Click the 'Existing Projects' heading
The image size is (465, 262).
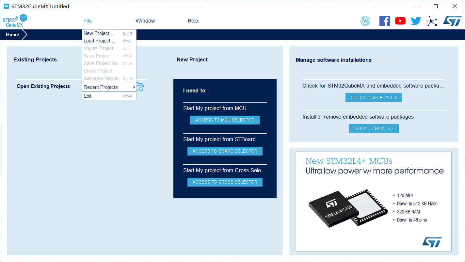click(x=35, y=59)
